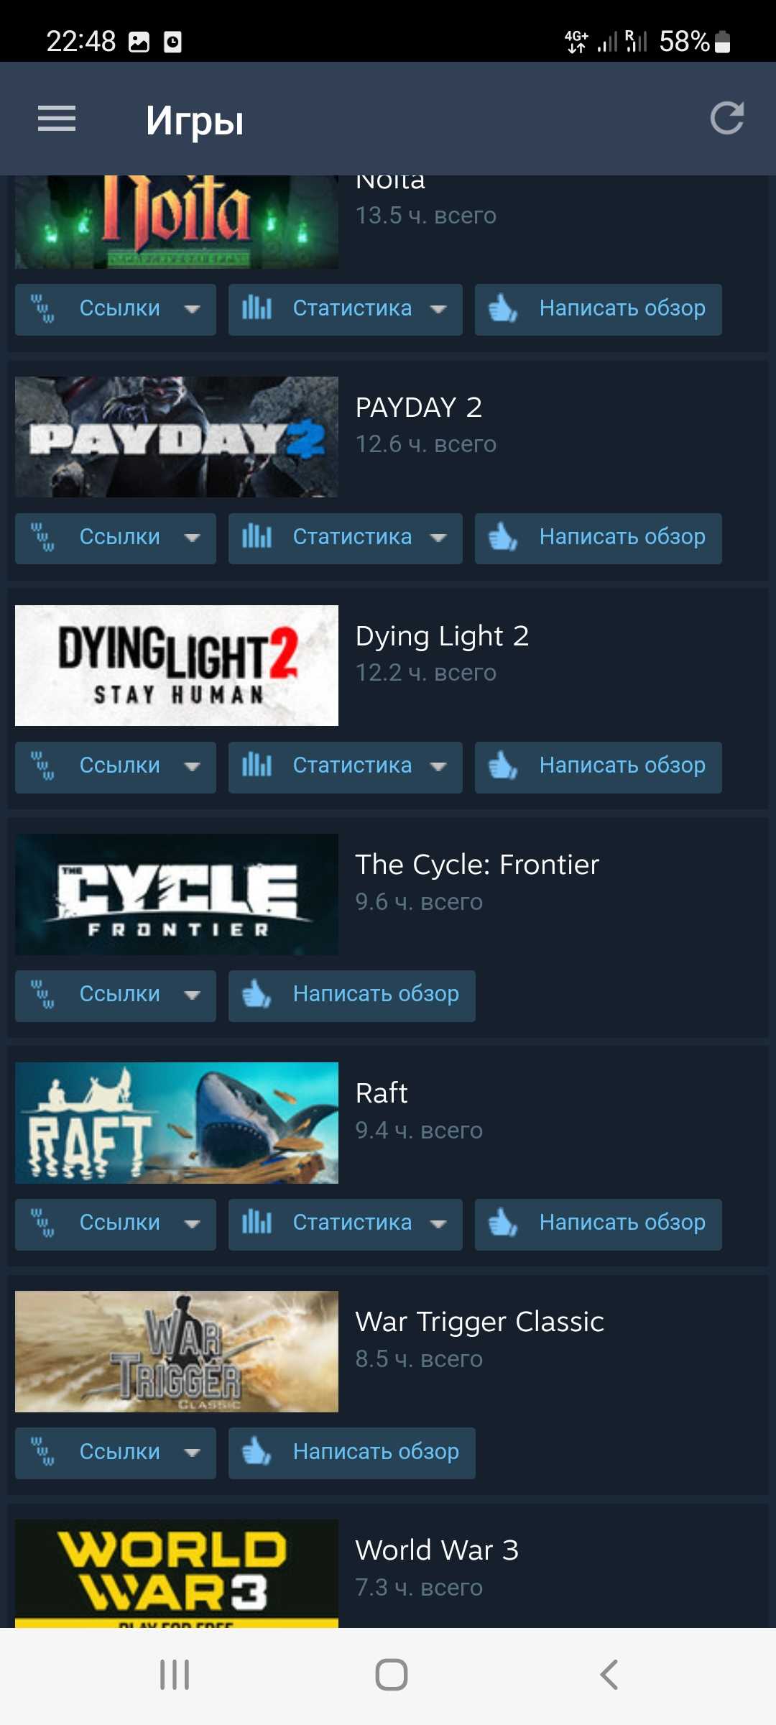This screenshot has width=776, height=1725.
Task: Tap thumbs-up icon for PAYDAY 2 review
Action: click(502, 537)
